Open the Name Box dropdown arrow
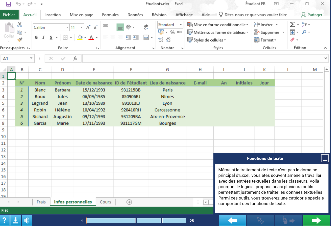 tap(31, 59)
